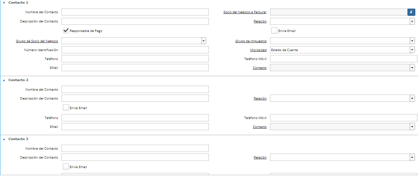Click the Morosidad label link
Viewport: 418px width, 176px height.
(258, 50)
